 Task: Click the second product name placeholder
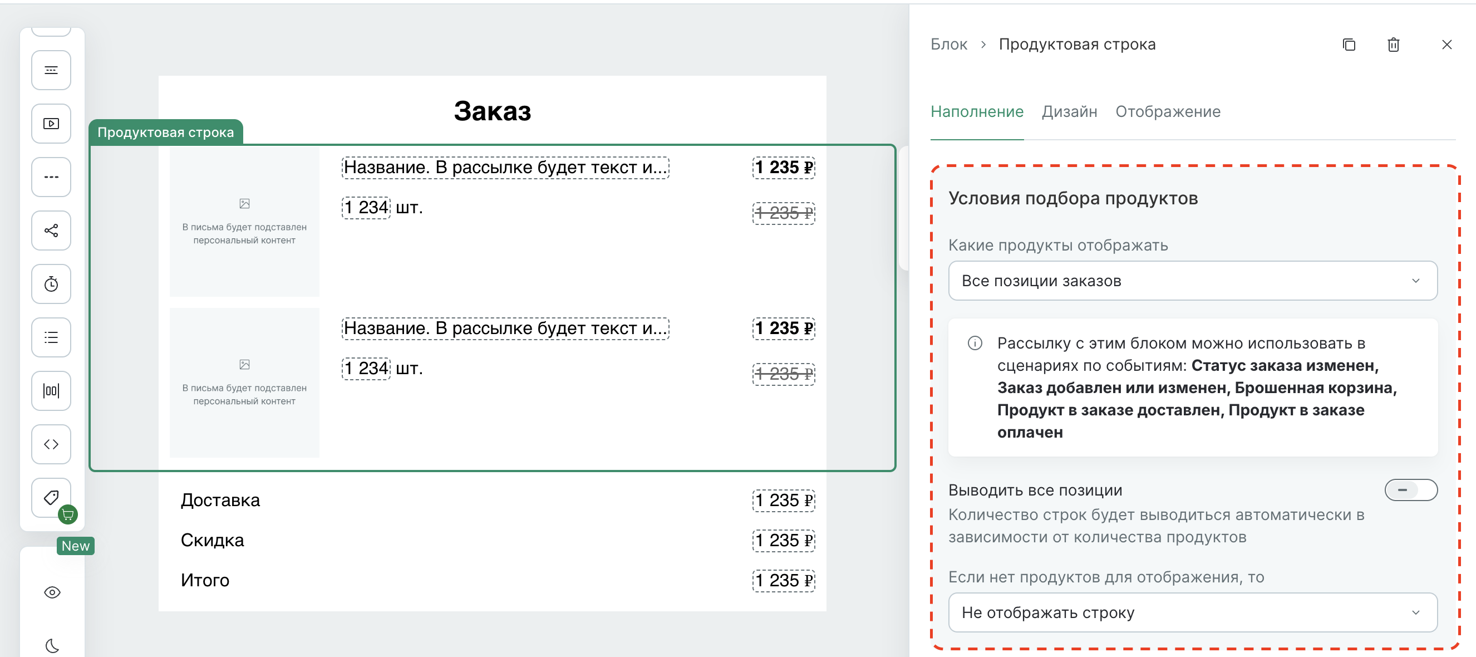505,329
